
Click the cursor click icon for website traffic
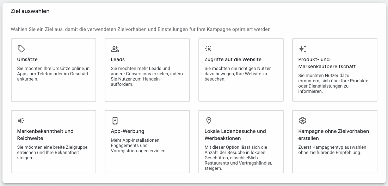pos(209,49)
